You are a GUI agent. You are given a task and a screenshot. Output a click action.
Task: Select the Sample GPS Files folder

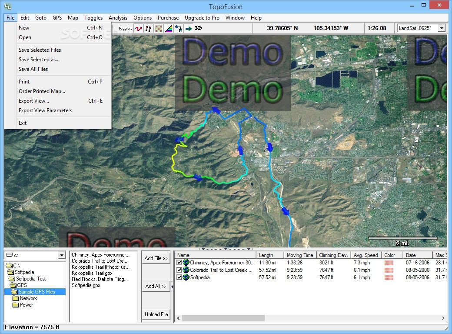(x=37, y=292)
